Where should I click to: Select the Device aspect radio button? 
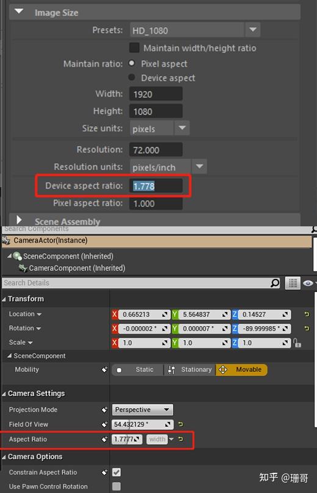pyautogui.click(x=132, y=77)
